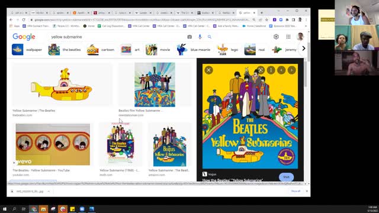The height and width of the screenshot is (213, 379).
Task: Bookmark this page with the star icon
Action: (x=266, y=20)
